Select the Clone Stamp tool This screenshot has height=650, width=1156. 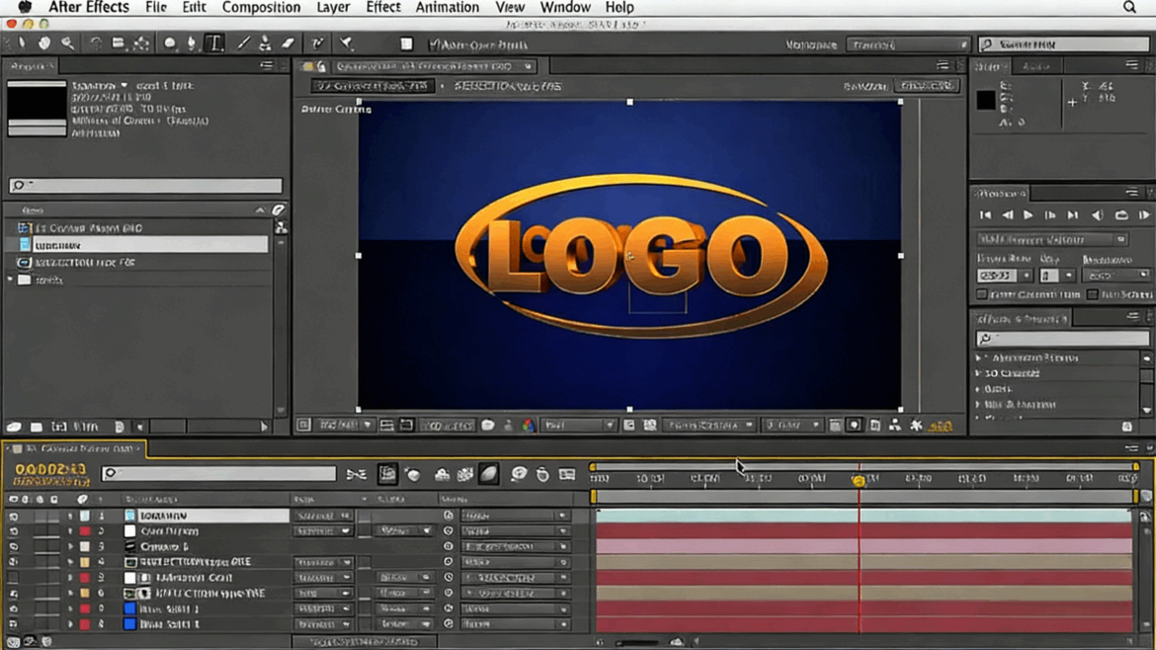[x=265, y=43]
